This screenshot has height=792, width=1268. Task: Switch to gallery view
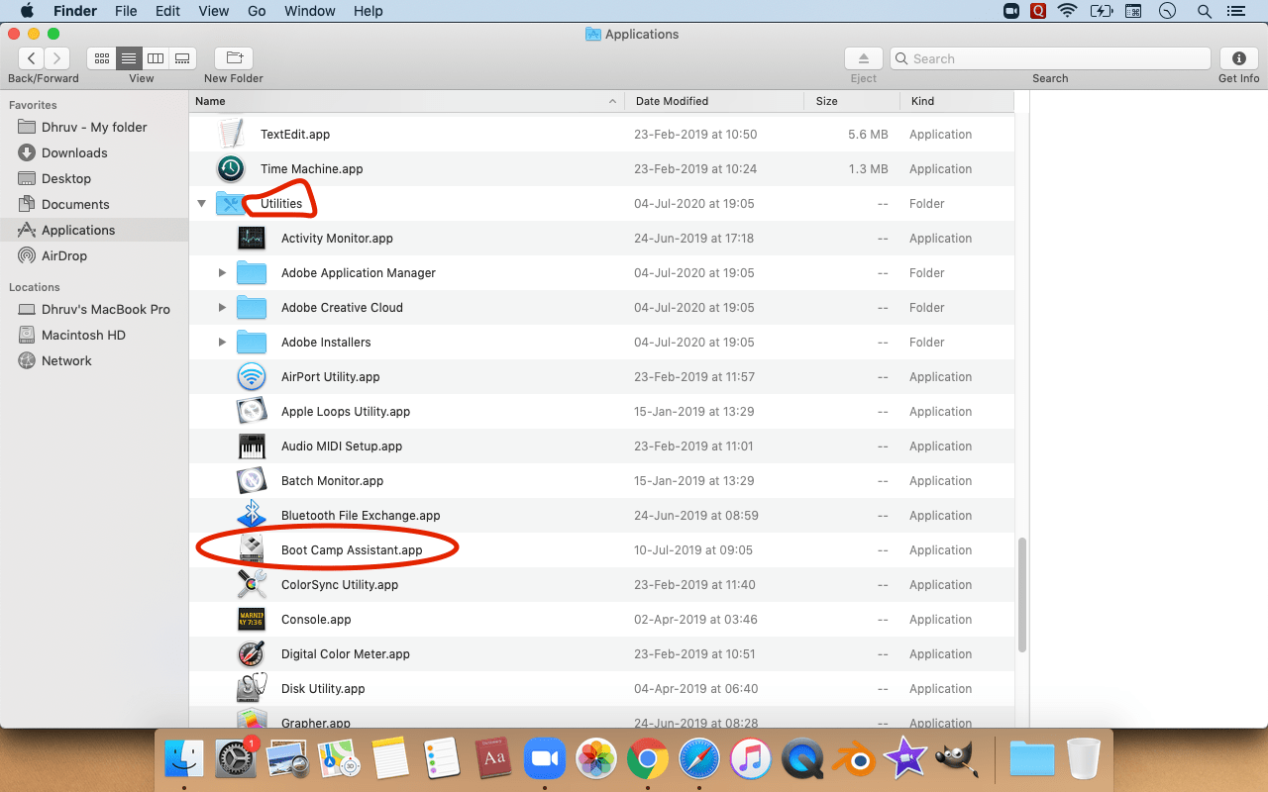coord(182,58)
